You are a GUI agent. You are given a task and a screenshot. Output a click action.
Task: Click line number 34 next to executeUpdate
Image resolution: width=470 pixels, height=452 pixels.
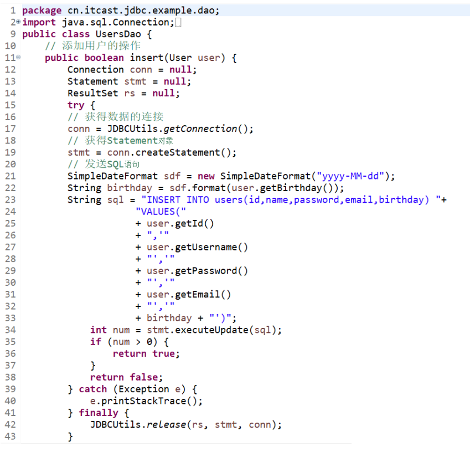pos(9,330)
